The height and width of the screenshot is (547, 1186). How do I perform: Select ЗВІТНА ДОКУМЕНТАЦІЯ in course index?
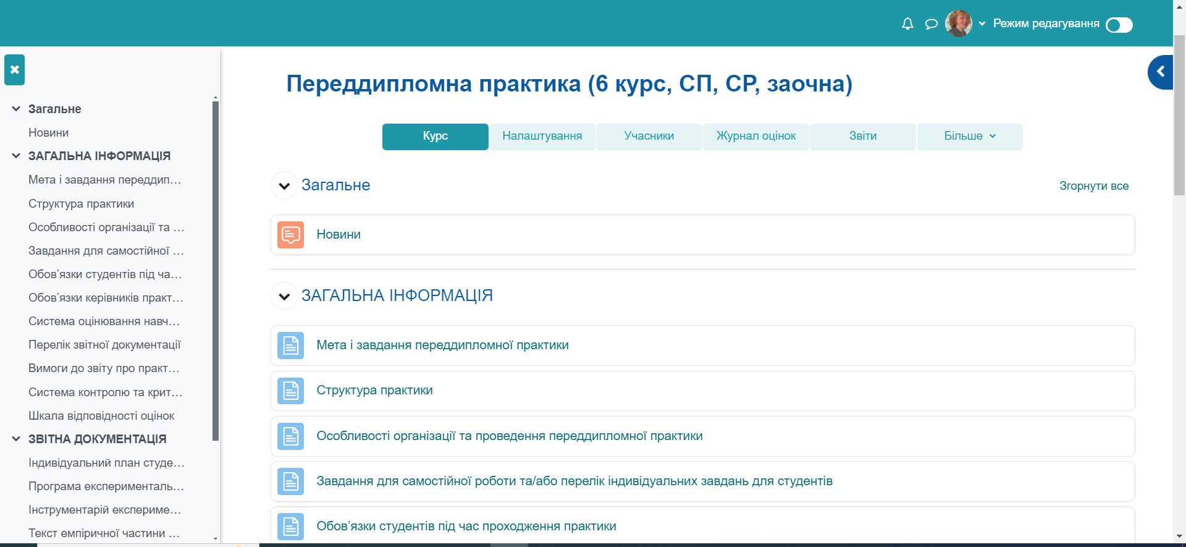(98, 439)
